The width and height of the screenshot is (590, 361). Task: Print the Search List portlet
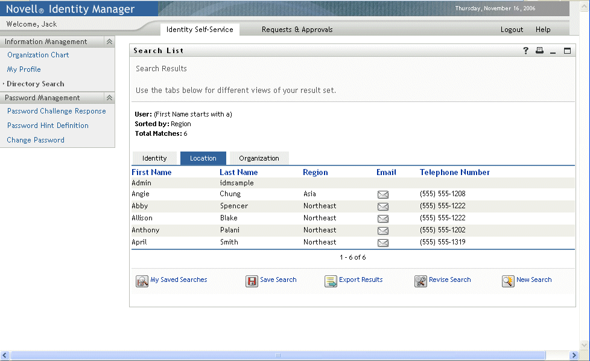540,51
